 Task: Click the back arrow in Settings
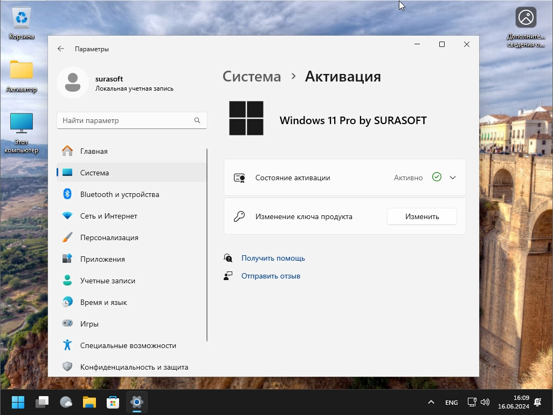(x=61, y=49)
